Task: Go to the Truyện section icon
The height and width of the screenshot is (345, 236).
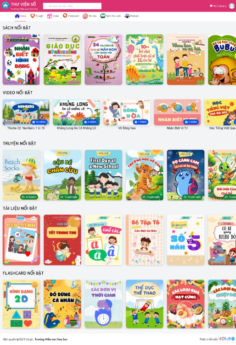Action: pyautogui.click(x=33, y=16)
